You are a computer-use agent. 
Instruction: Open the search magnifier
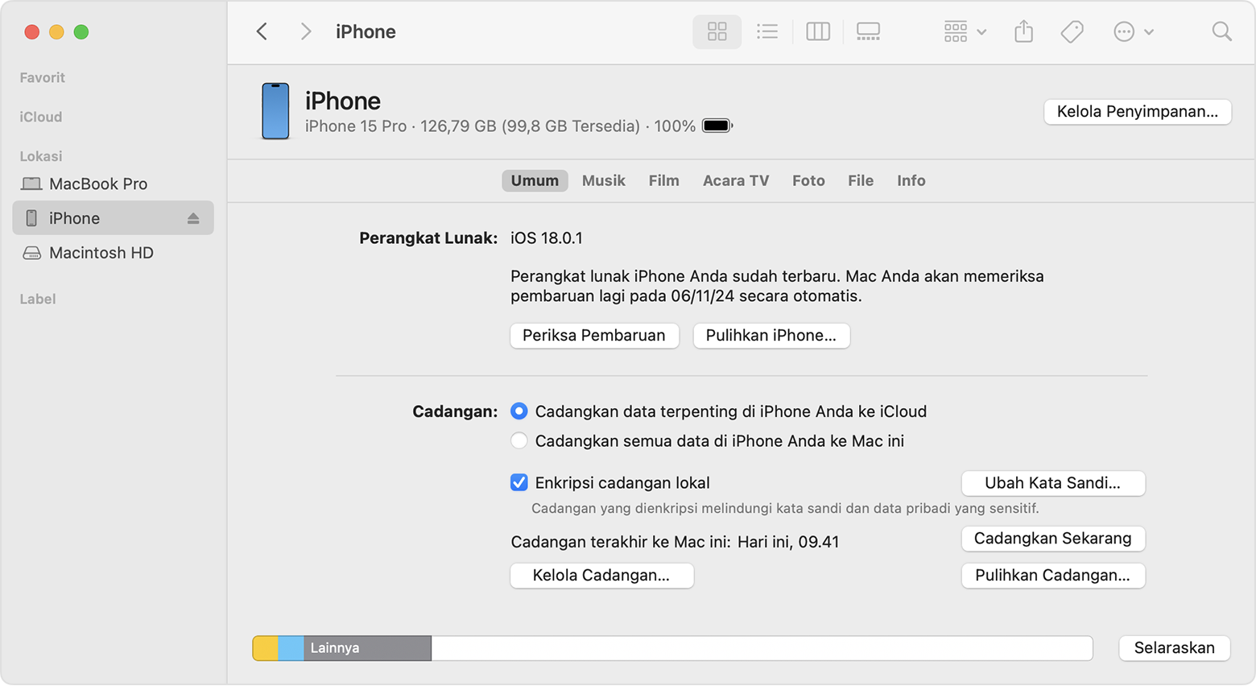tap(1221, 31)
